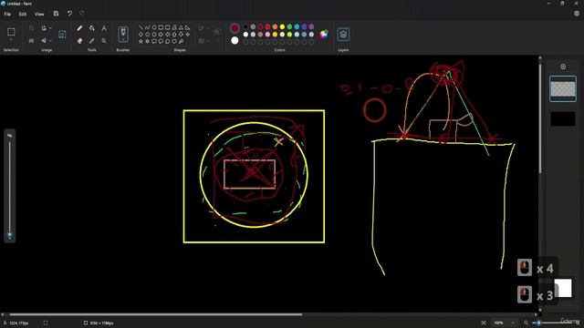The height and width of the screenshot is (328, 584).
Task: Choose the Right triangle shape
Action: 188,27
